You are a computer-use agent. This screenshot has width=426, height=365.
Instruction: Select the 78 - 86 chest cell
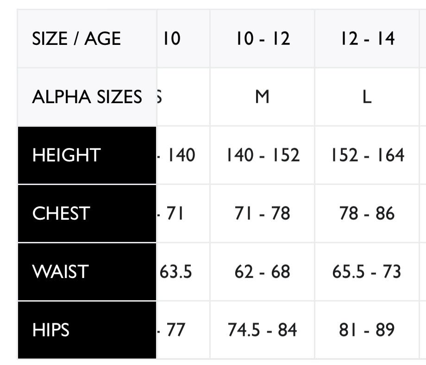tap(367, 213)
